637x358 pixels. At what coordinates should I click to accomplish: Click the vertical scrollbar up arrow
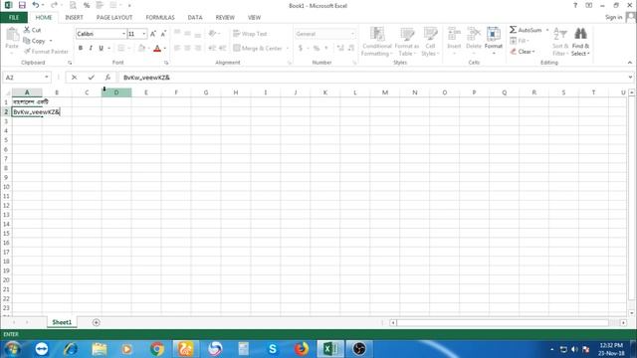(x=632, y=92)
